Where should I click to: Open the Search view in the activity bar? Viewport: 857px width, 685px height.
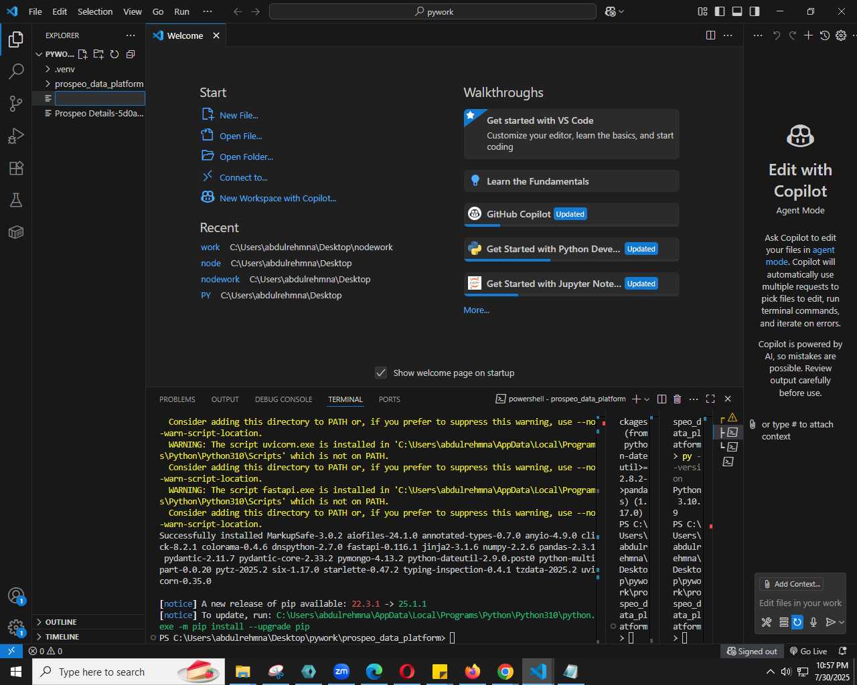pos(16,72)
